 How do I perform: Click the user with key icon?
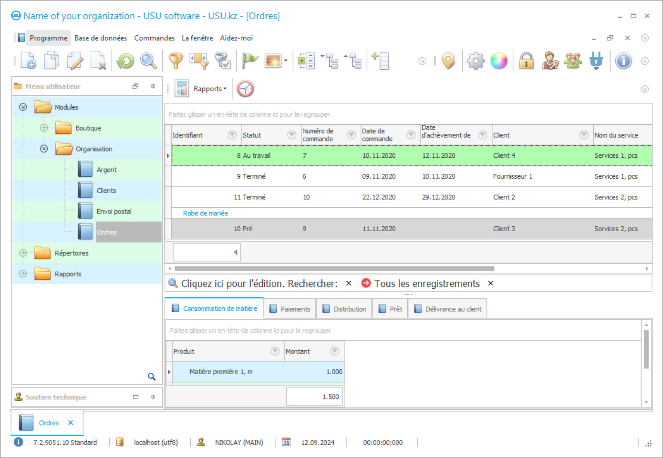click(550, 61)
